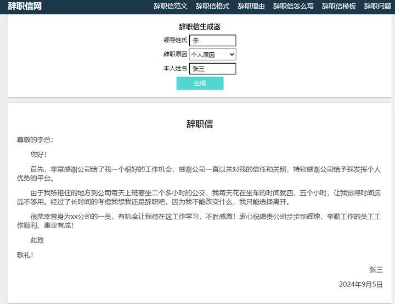Click the greeting line 尊敬的李总
The image size is (395, 304).
35,140
